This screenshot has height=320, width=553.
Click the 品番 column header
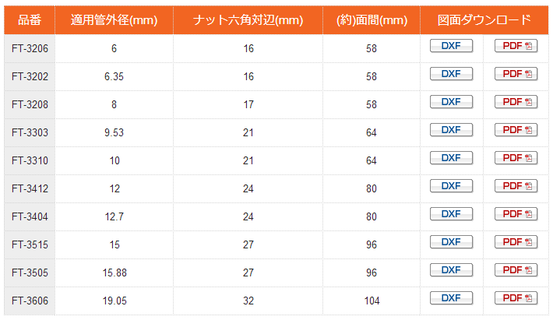pos(30,20)
